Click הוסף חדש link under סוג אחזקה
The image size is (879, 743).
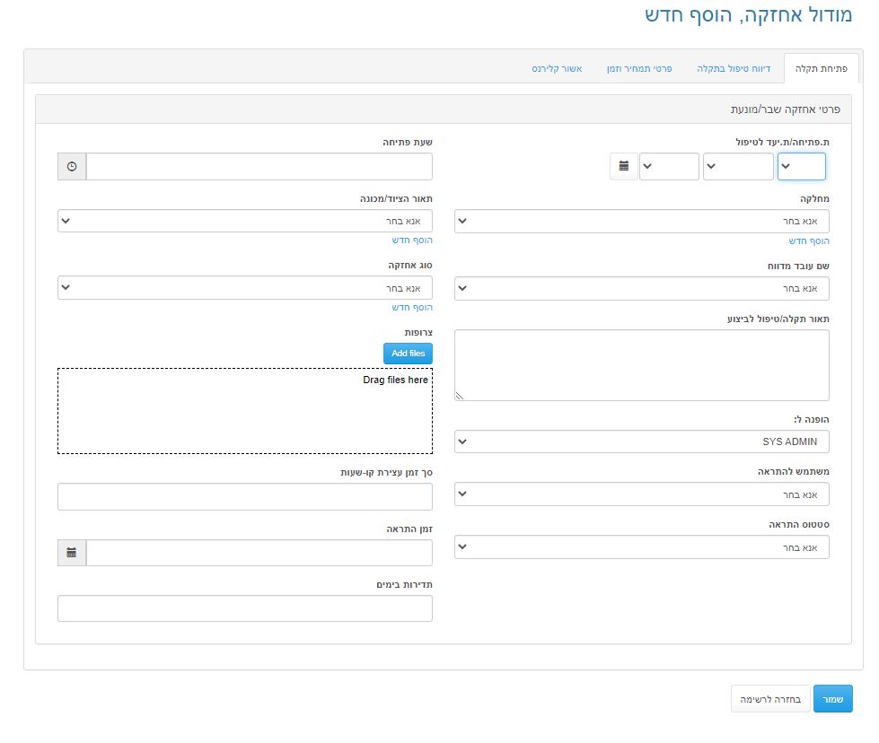412,308
